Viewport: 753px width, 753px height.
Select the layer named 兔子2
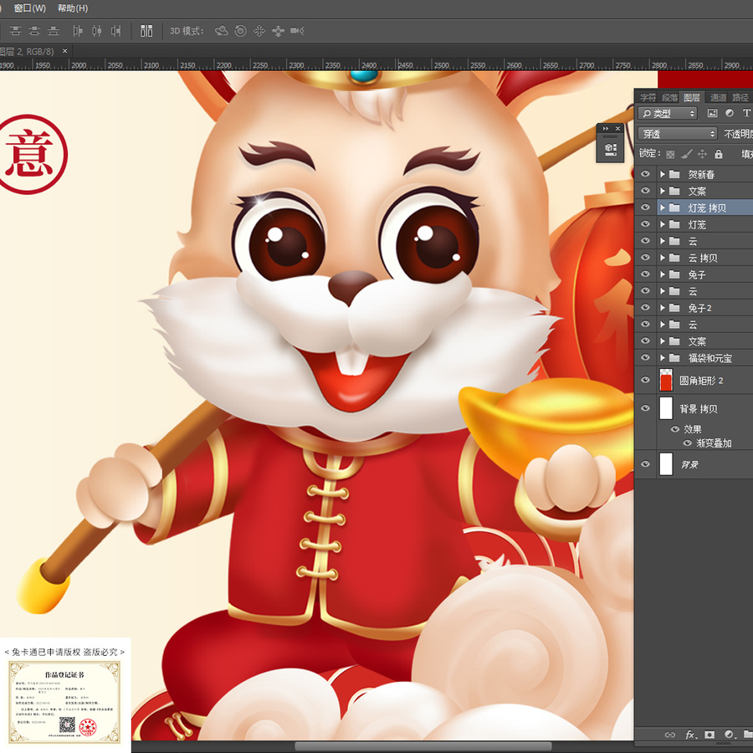pyautogui.click(x=699, y=308)
